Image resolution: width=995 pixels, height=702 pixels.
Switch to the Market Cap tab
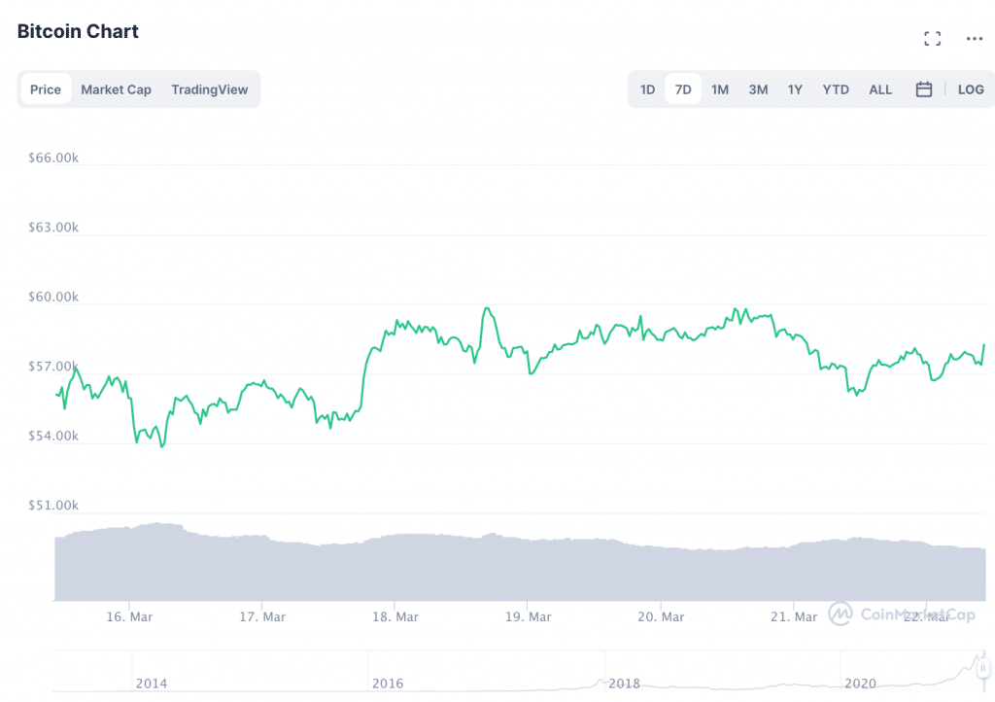pos(116,89)
